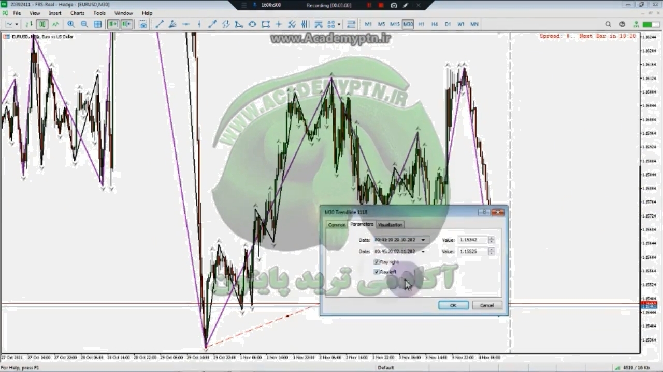
Task: Uncheck the Ray left checkbox
Action: [x=377, y=272]
